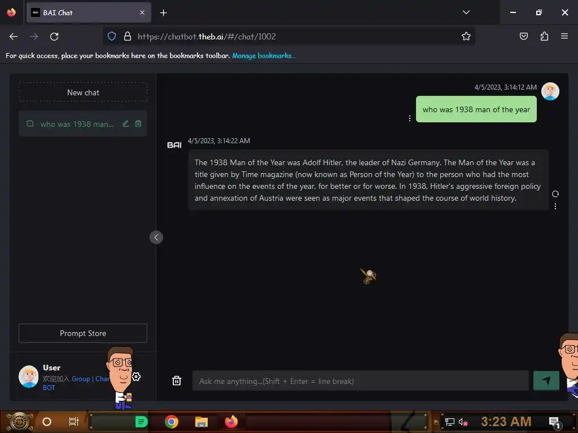Click the user avatar in the sidebar
The width and height of the screenshot is (578, 433).
pos(28,376)
